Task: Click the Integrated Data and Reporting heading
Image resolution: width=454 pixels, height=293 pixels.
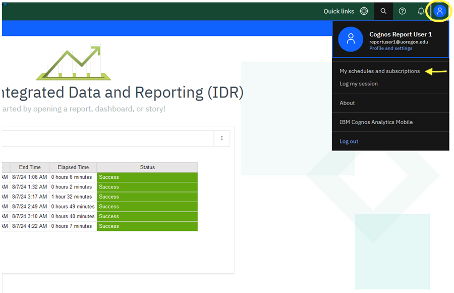Action: 122,92
